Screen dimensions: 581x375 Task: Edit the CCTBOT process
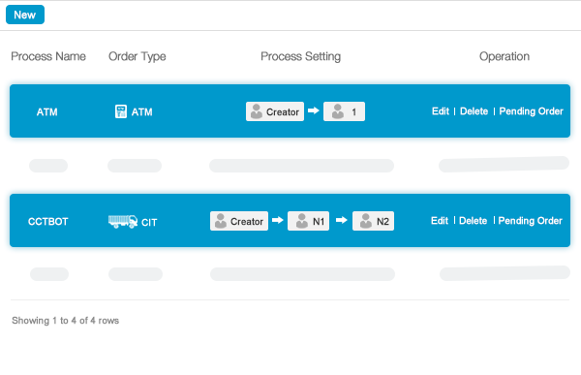440,221
